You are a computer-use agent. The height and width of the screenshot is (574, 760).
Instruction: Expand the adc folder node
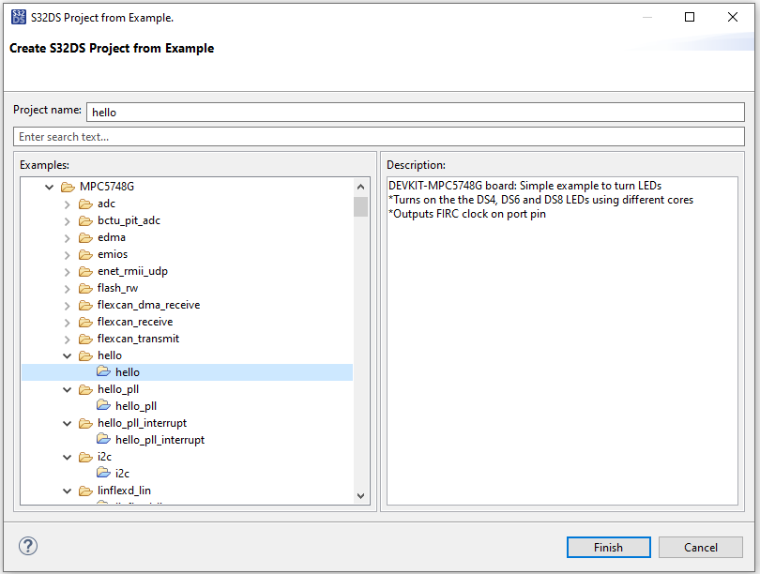pos(68,204)
